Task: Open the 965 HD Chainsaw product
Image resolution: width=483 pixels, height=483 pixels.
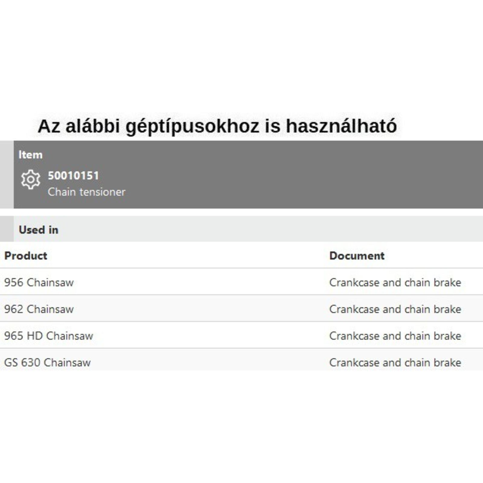Action: [49, 336]
